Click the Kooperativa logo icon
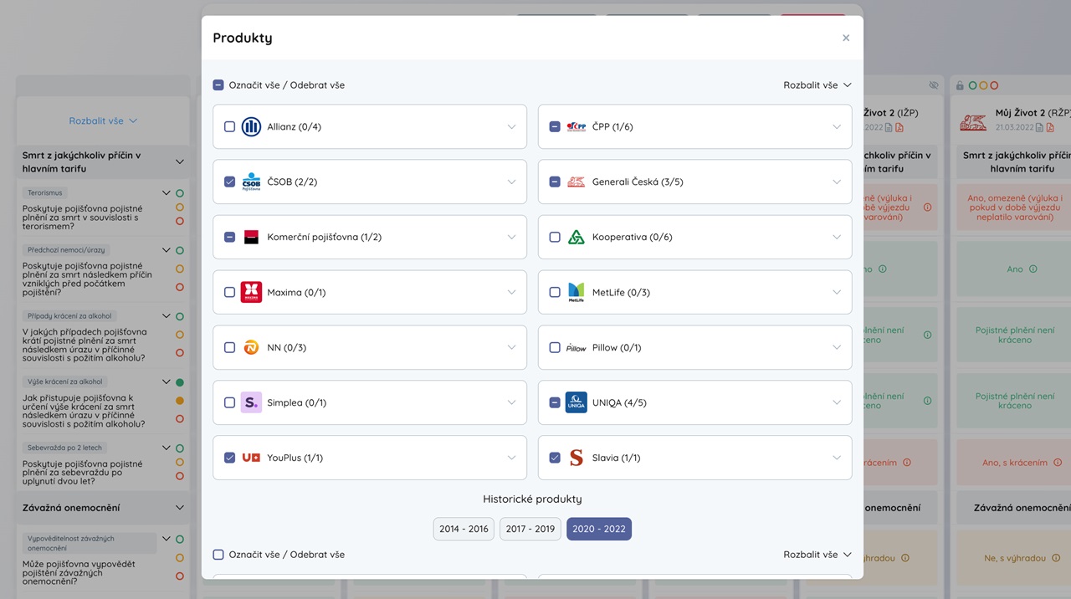The width and height of the screenshot is (1071, 599). point(576,237)
